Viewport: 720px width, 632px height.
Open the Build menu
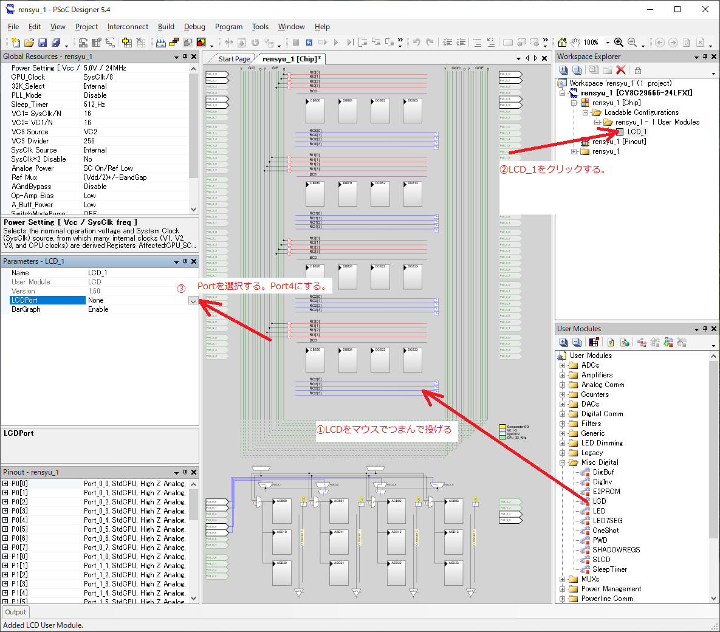pyautogui.click(x=166, y=27)
